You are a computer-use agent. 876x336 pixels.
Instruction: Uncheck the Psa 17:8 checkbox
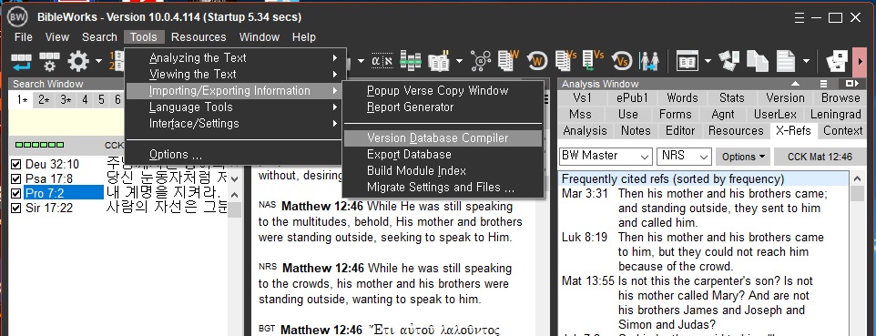(15, 178)
